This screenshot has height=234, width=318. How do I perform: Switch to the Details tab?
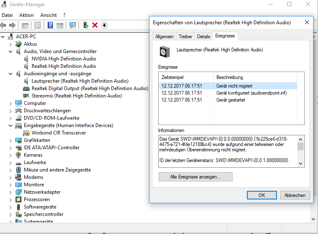(204, 37)
